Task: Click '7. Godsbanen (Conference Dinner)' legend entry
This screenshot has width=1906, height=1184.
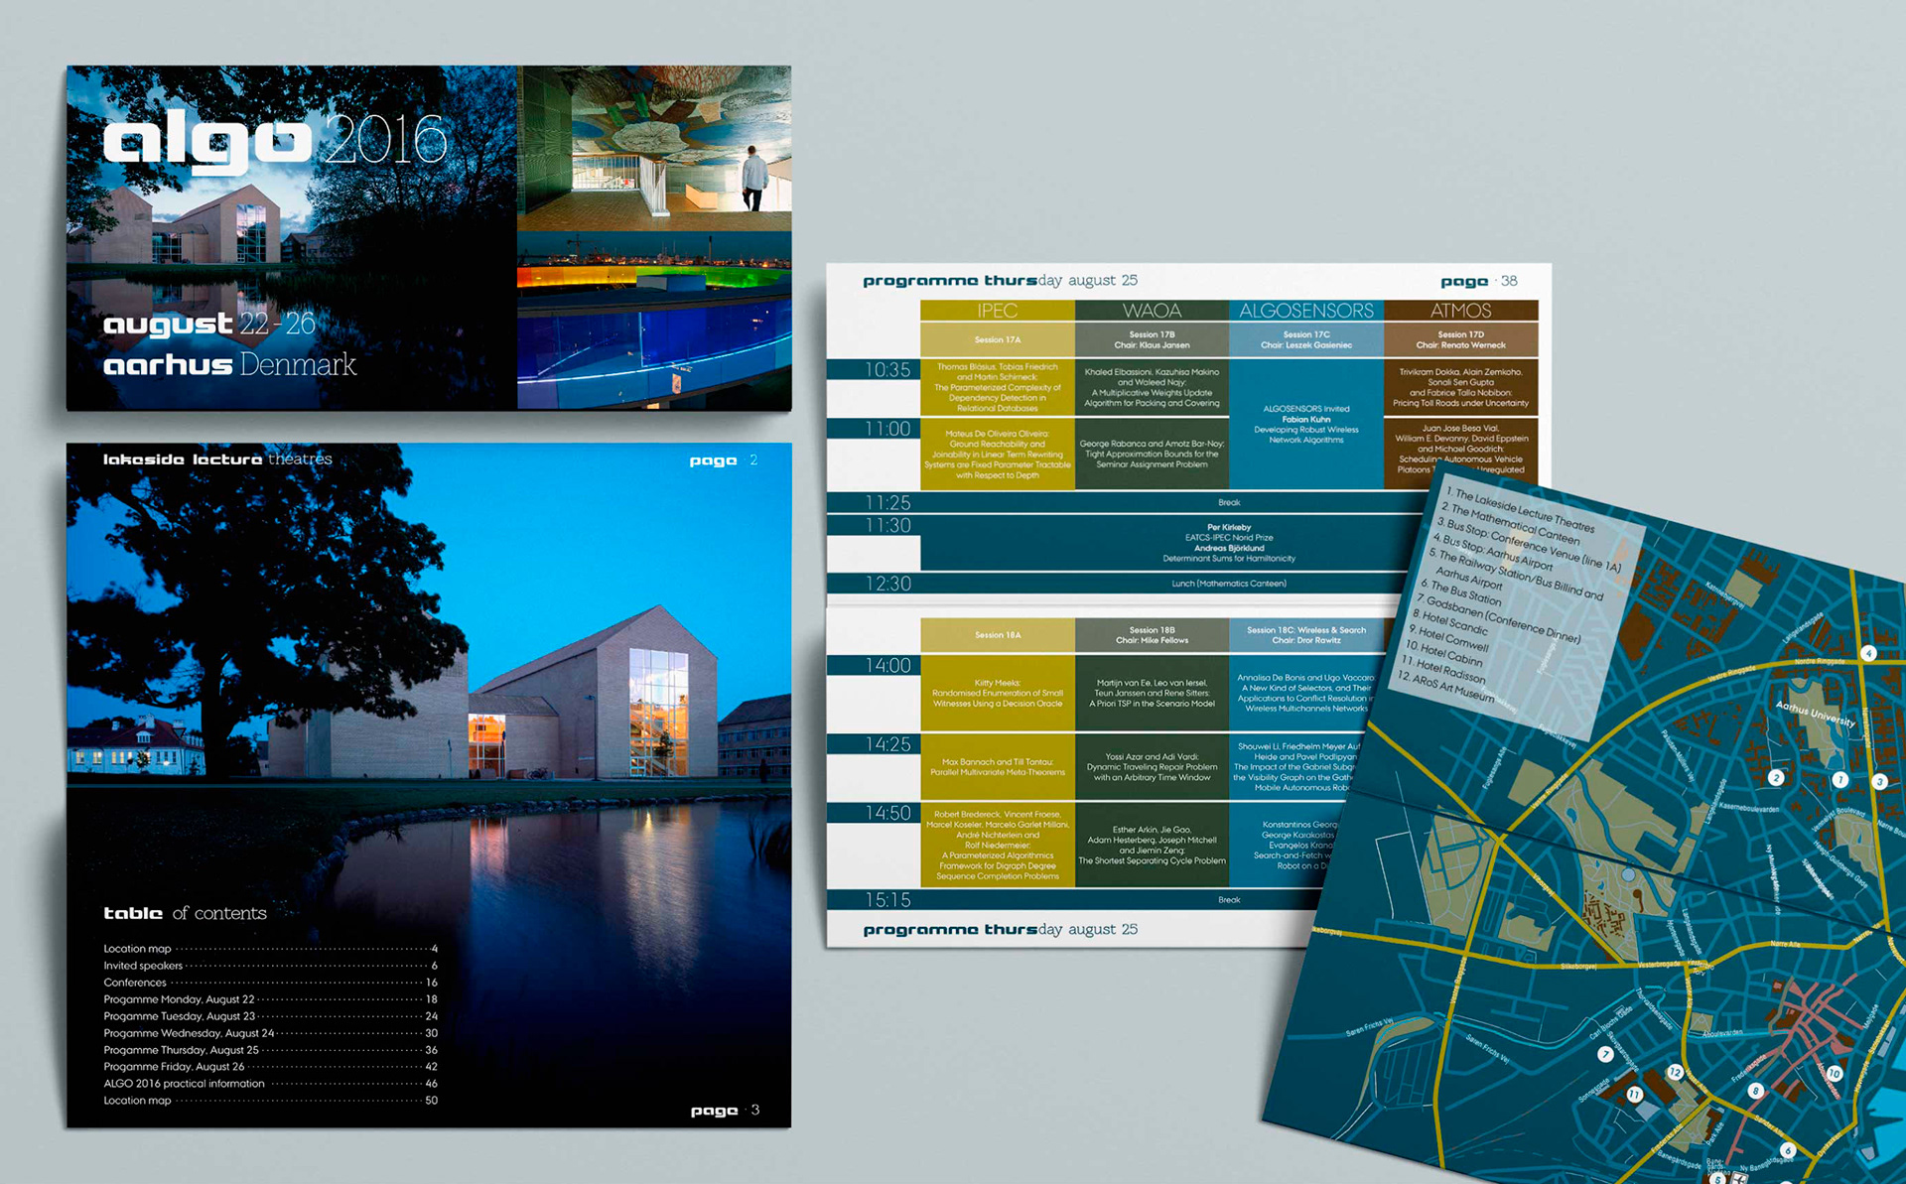Action: [1497, 620]
